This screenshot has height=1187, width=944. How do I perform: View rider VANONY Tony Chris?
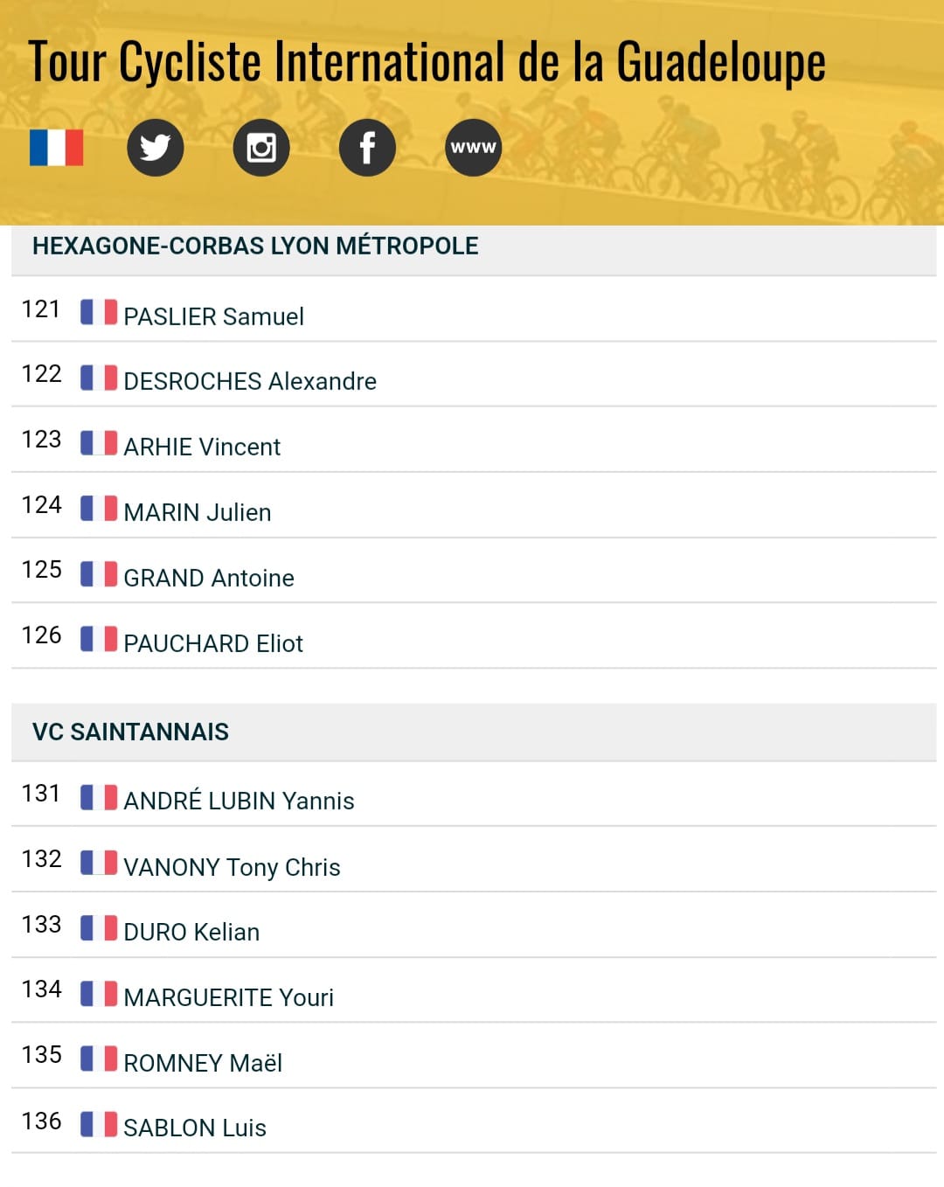tap(232, 867)
